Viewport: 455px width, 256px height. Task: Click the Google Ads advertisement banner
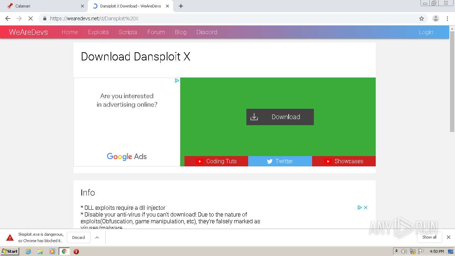127,122
